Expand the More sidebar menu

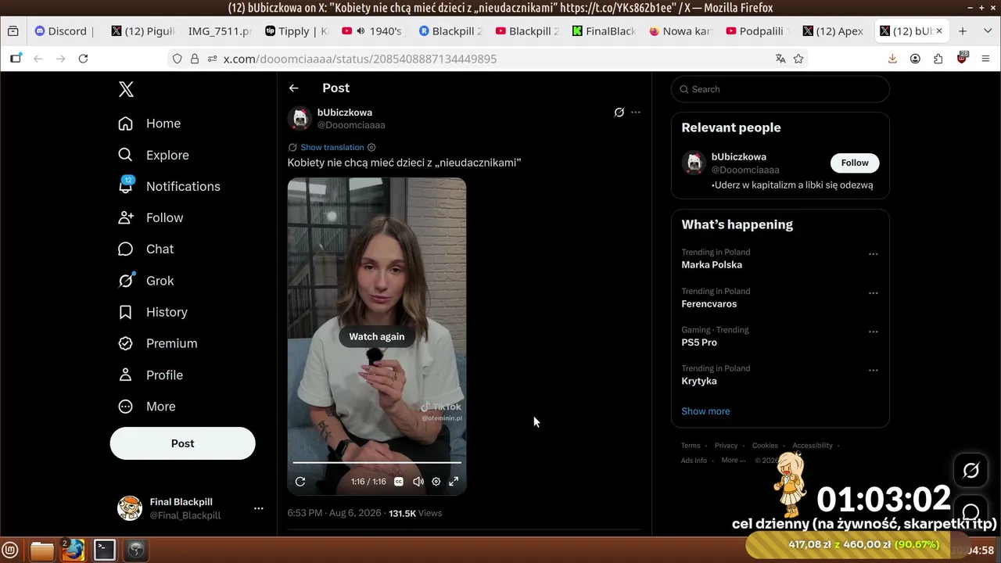point(146,406)
